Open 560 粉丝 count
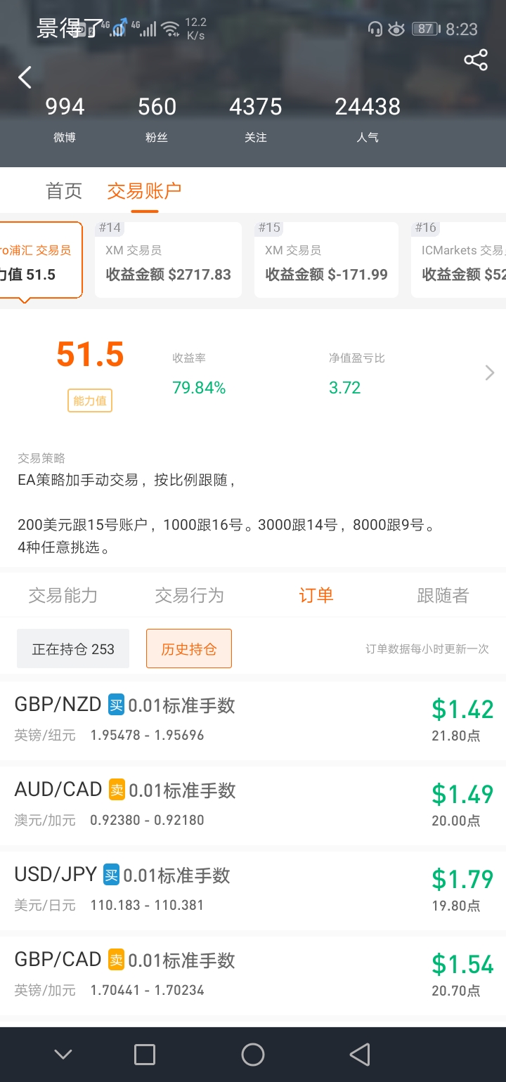 point(157,119)
